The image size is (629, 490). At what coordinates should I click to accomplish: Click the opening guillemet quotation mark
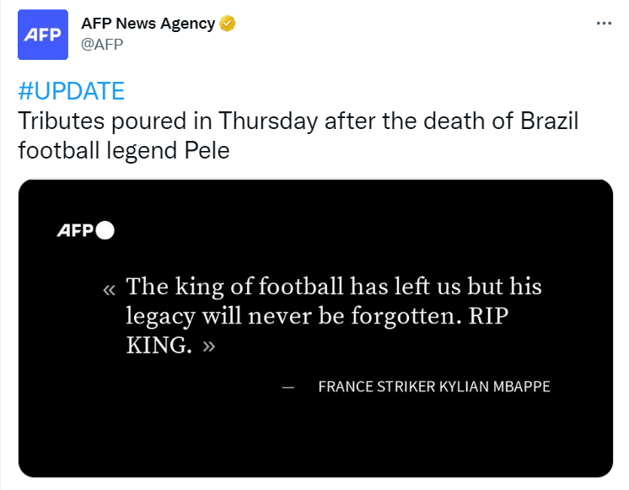pos(109,290)
